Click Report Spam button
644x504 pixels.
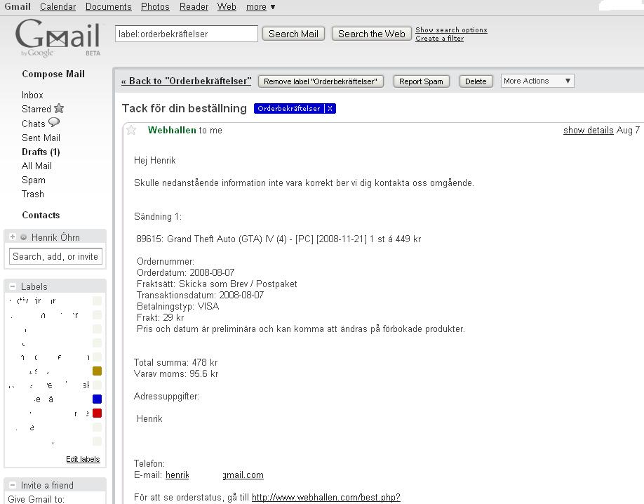(421, 81)
